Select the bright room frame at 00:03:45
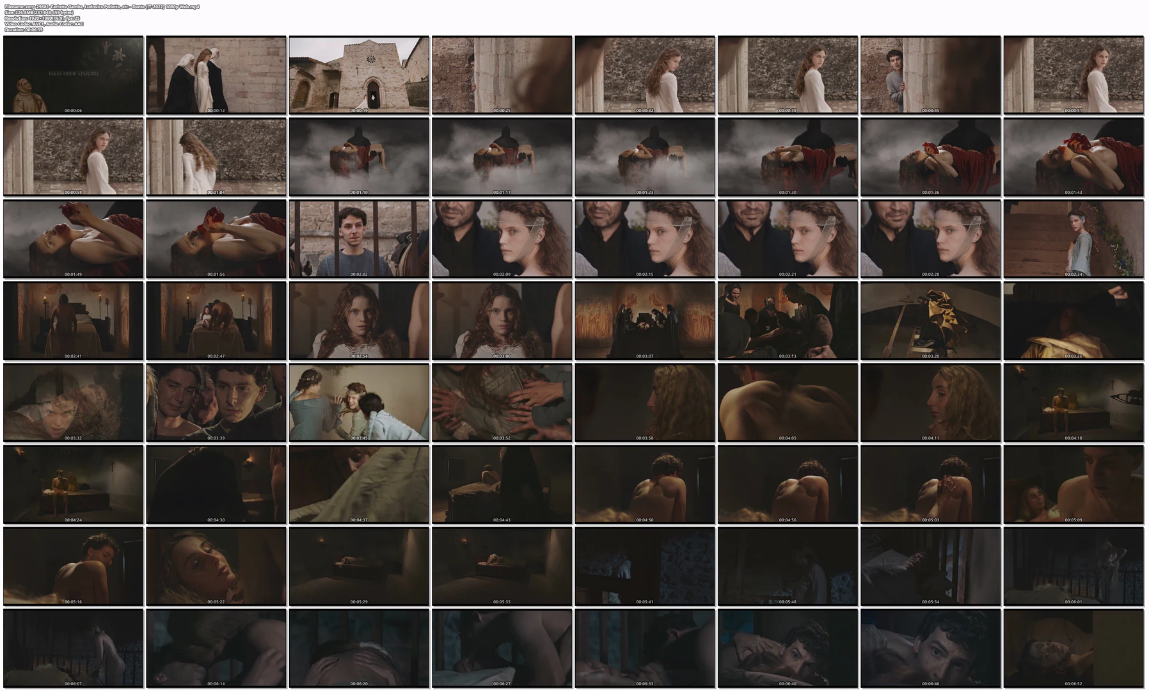The width and height of the screenshot is (1149, 691). (x=359, y=402)
